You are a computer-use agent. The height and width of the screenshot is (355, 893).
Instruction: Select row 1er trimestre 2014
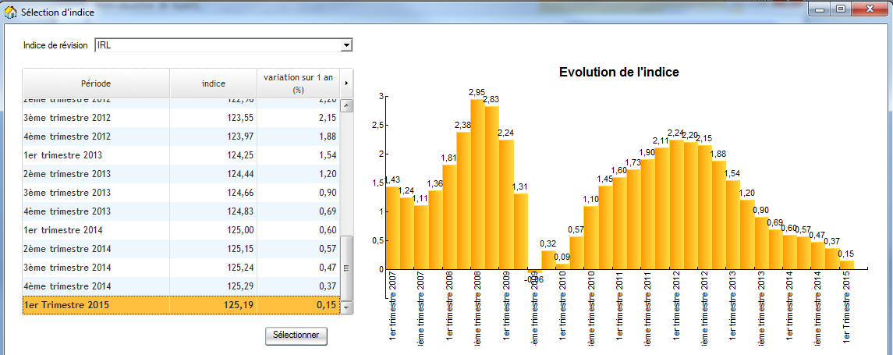coord(181,230)
